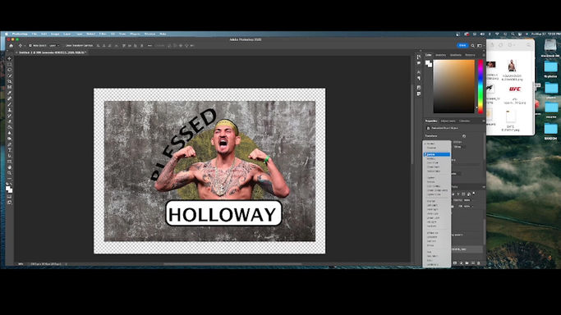Switch to the Swatches tab
Screen dimensions: 561x315
click(x=440, y=55)
